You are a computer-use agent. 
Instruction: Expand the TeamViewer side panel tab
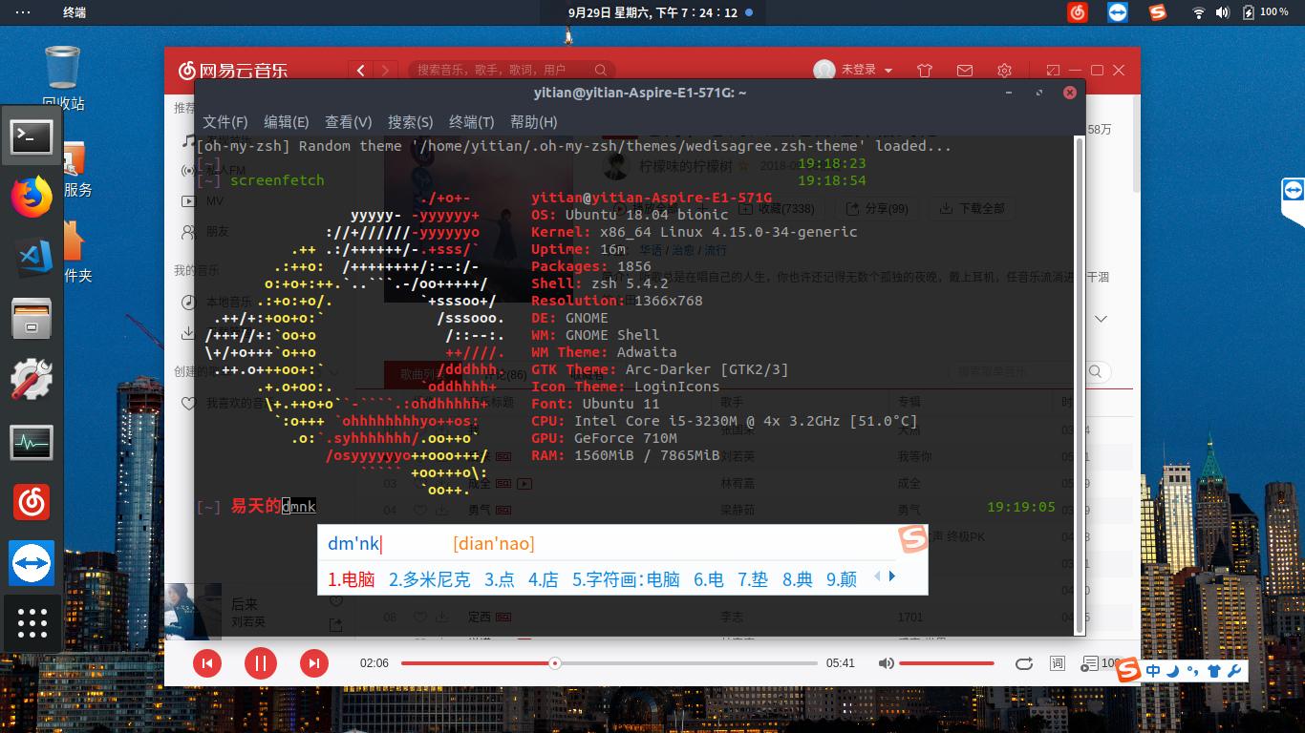(1293, 201)
